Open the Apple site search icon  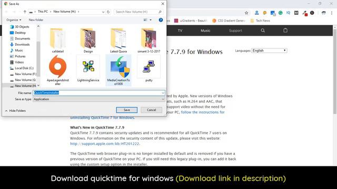(263, 30)
